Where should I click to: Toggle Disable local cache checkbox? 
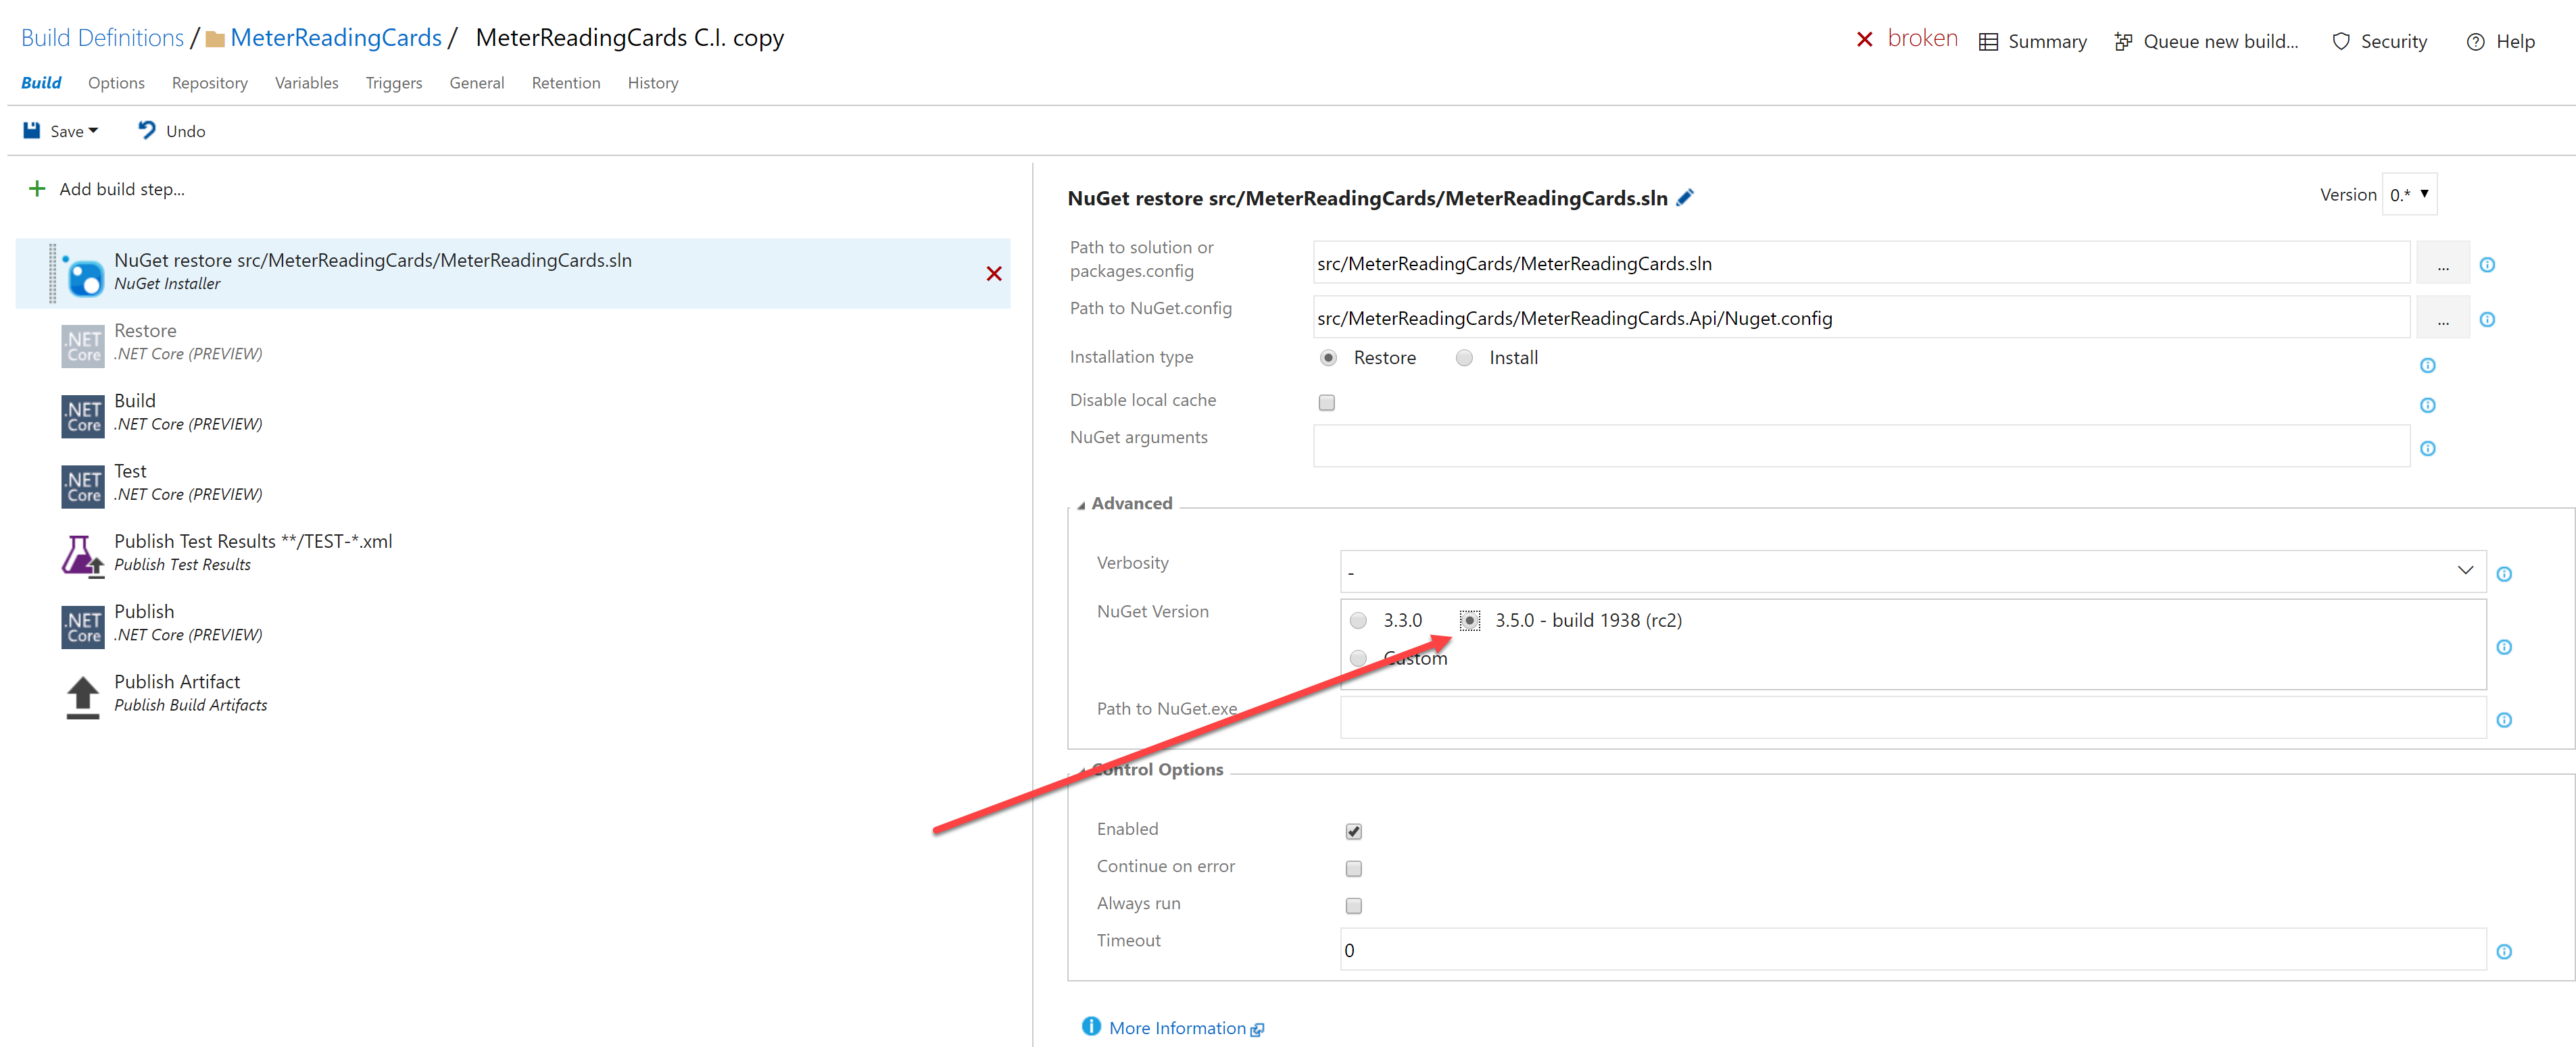[x=1327, y=403]
